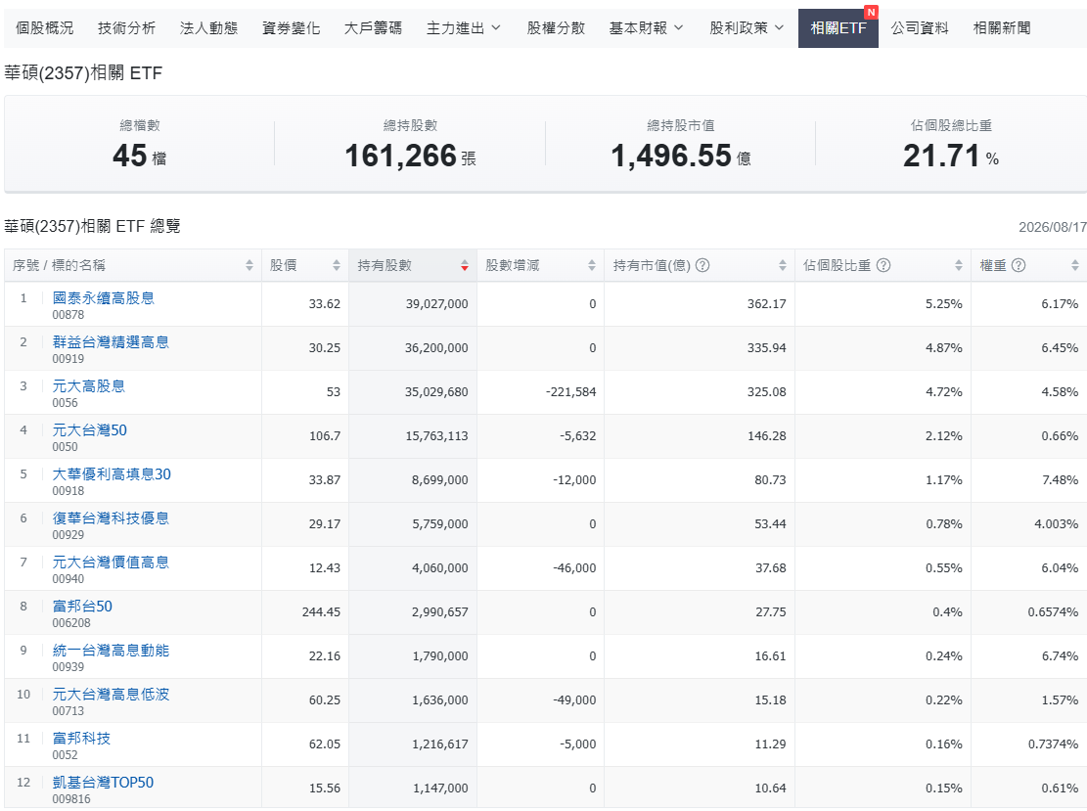
Task: Open the 相關新聞 tab
Action: click(1002, 28)
